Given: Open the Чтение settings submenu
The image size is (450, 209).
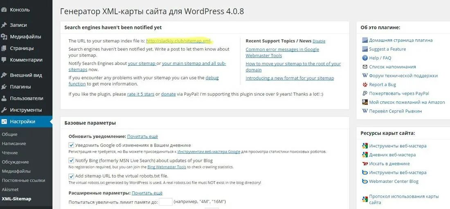Looking at the screenshot, I should coord(10,153).
